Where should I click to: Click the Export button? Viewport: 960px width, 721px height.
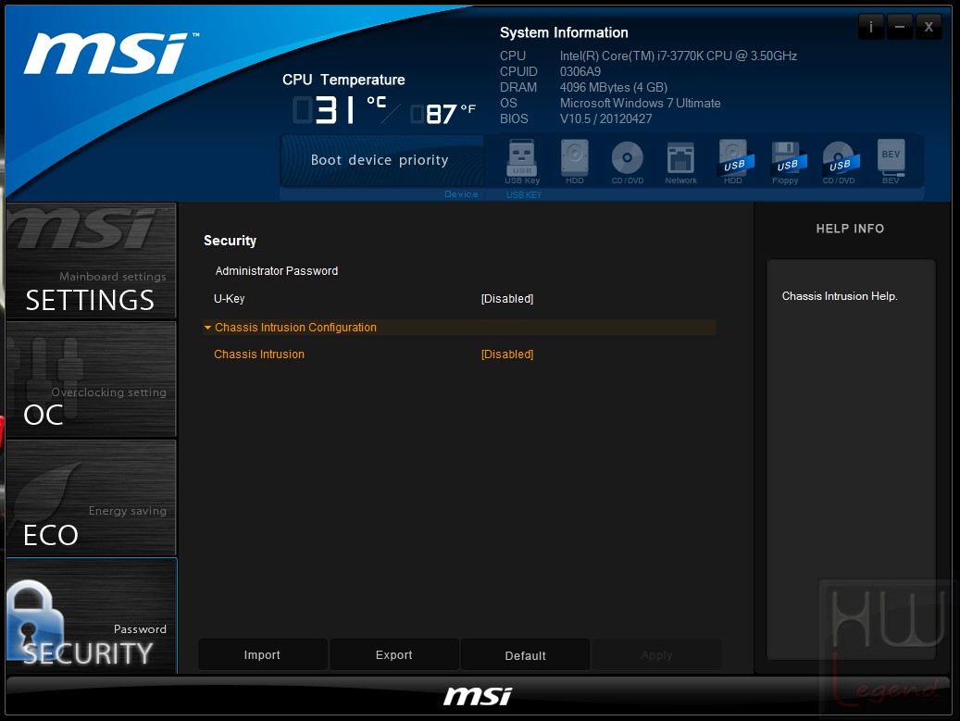[393, 655]
